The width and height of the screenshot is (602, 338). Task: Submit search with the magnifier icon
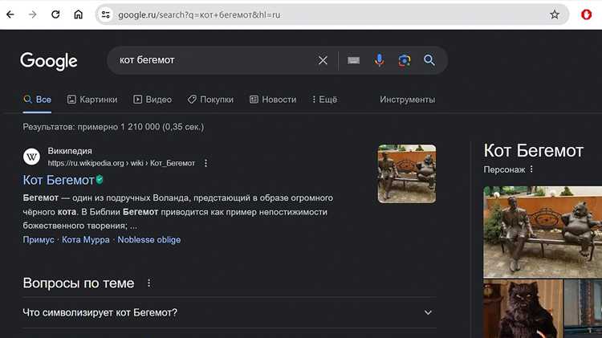pos(429,60)
